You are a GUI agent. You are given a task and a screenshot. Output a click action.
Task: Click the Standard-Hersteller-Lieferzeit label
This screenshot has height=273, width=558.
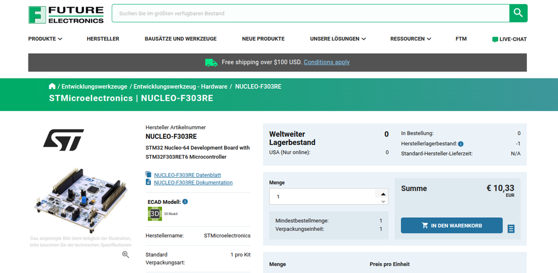click(x=437, y=154)
